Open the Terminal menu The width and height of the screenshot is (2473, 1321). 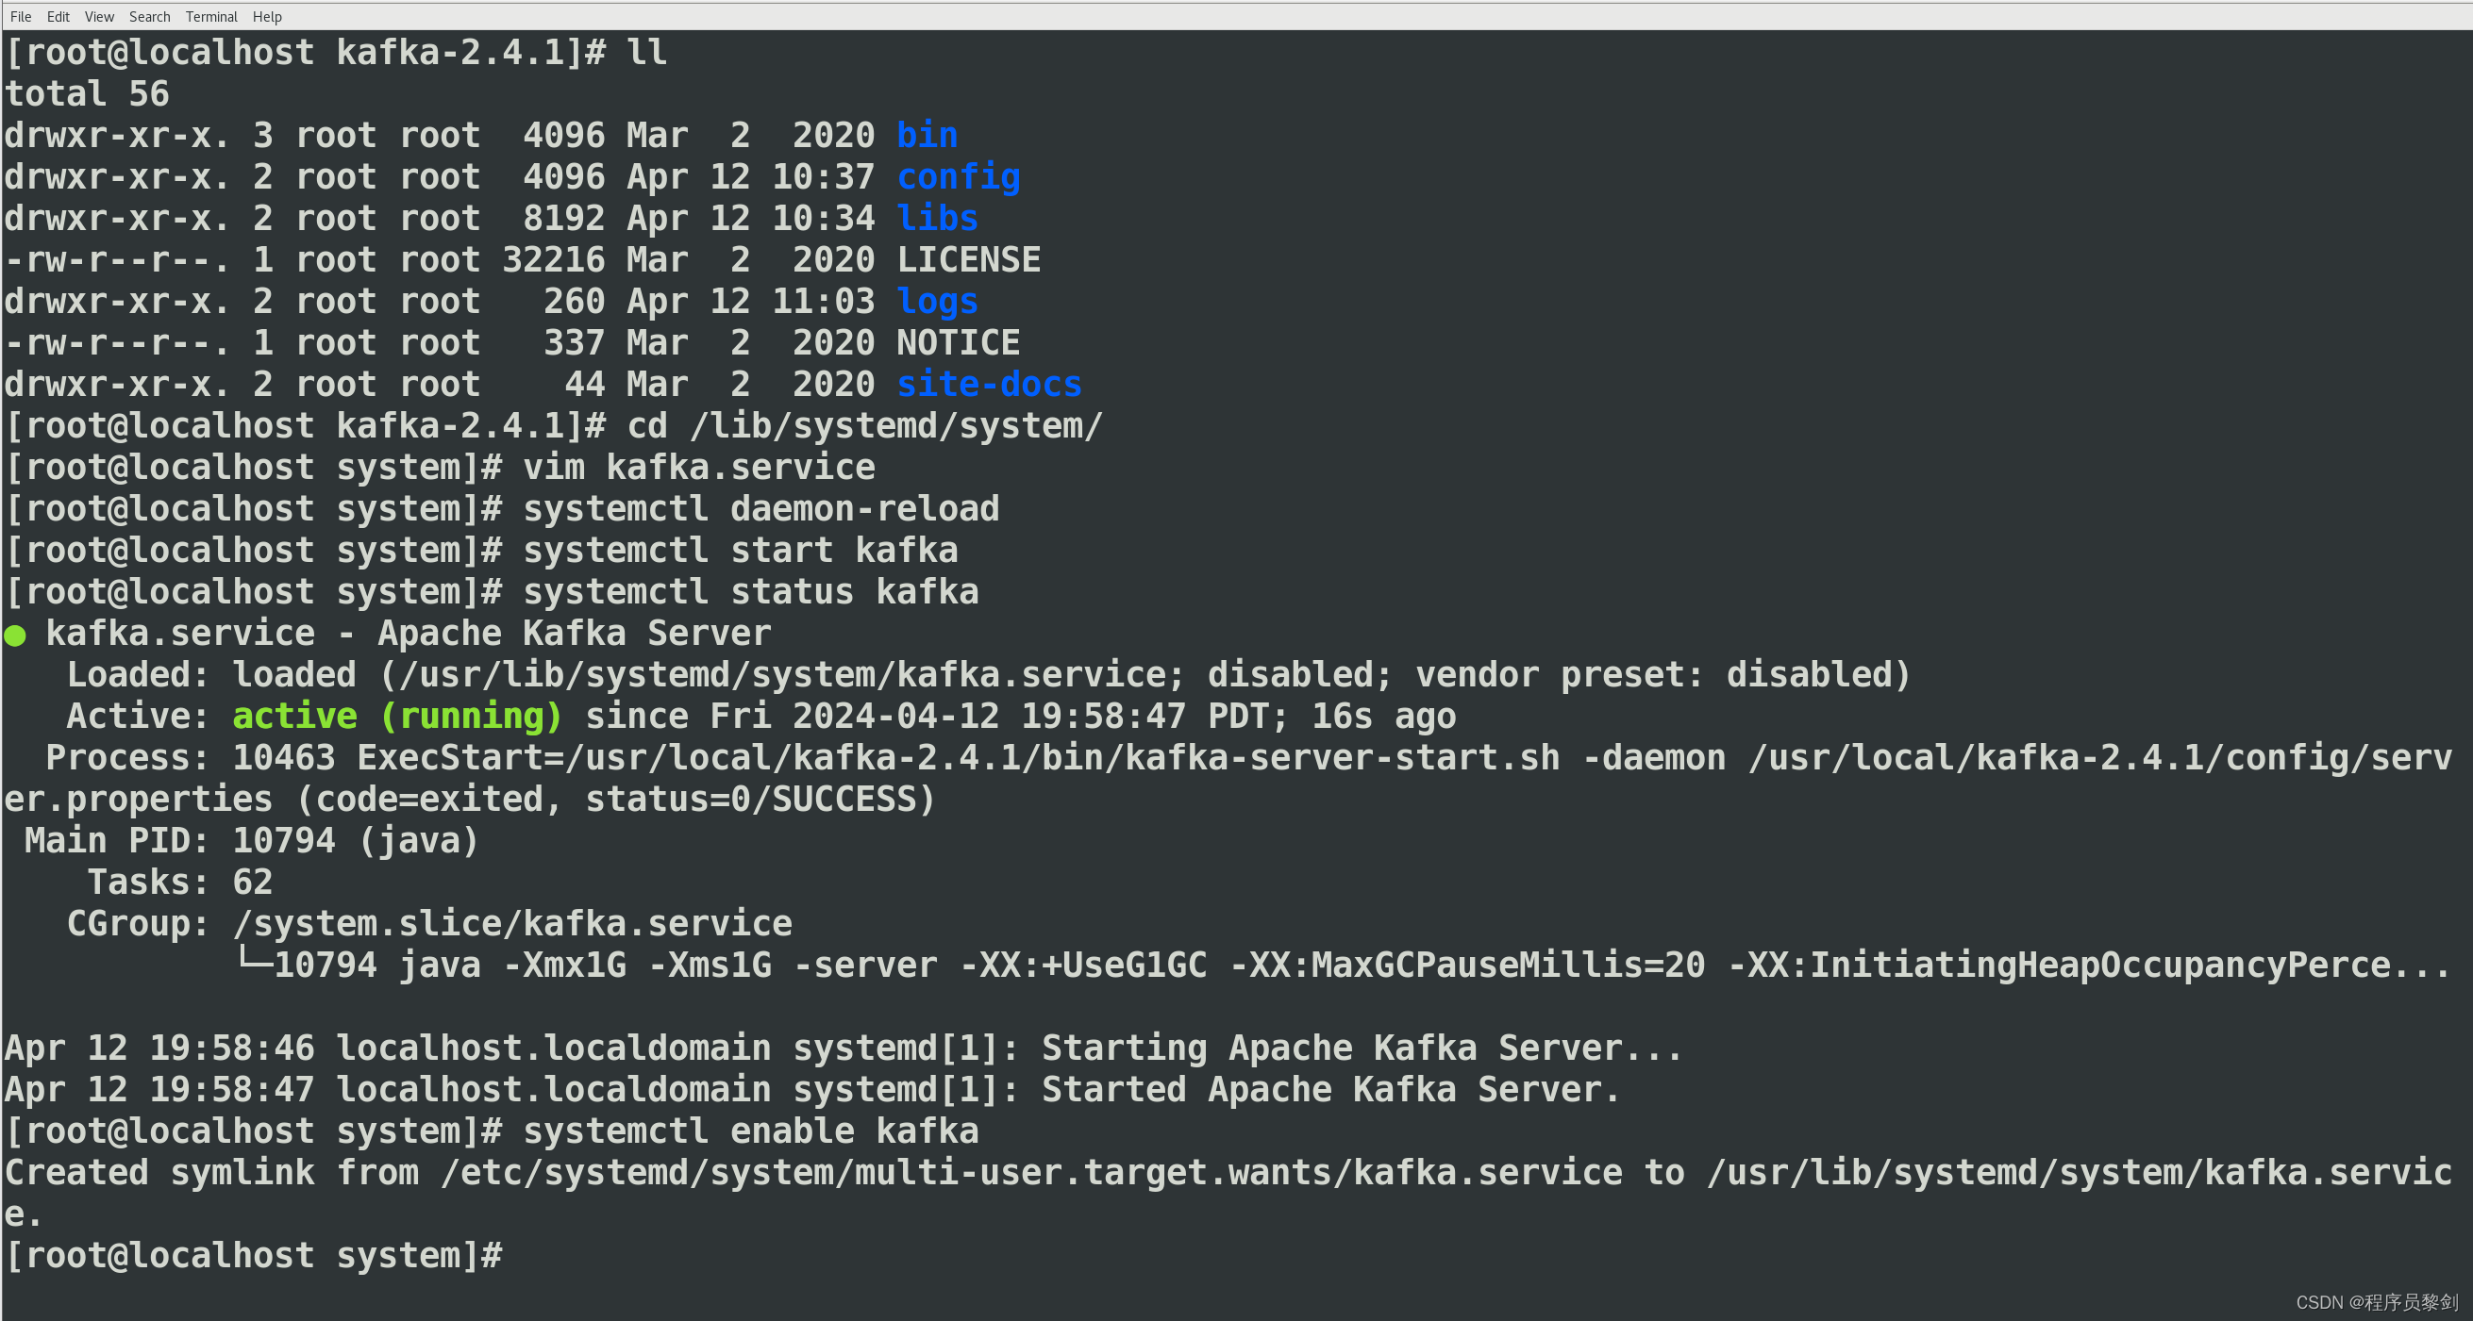pos(211,15)
